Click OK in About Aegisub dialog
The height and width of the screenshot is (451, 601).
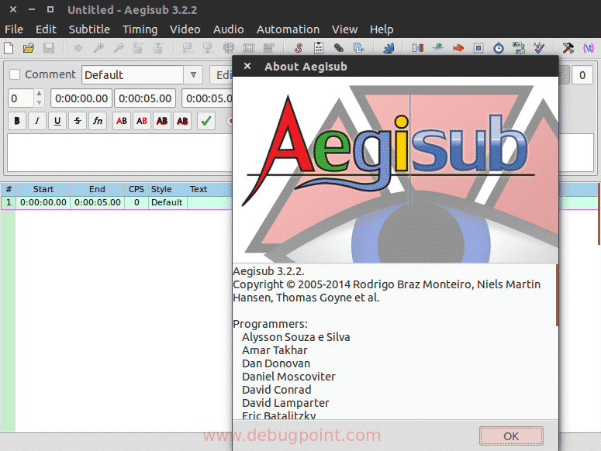click(511, 436)
